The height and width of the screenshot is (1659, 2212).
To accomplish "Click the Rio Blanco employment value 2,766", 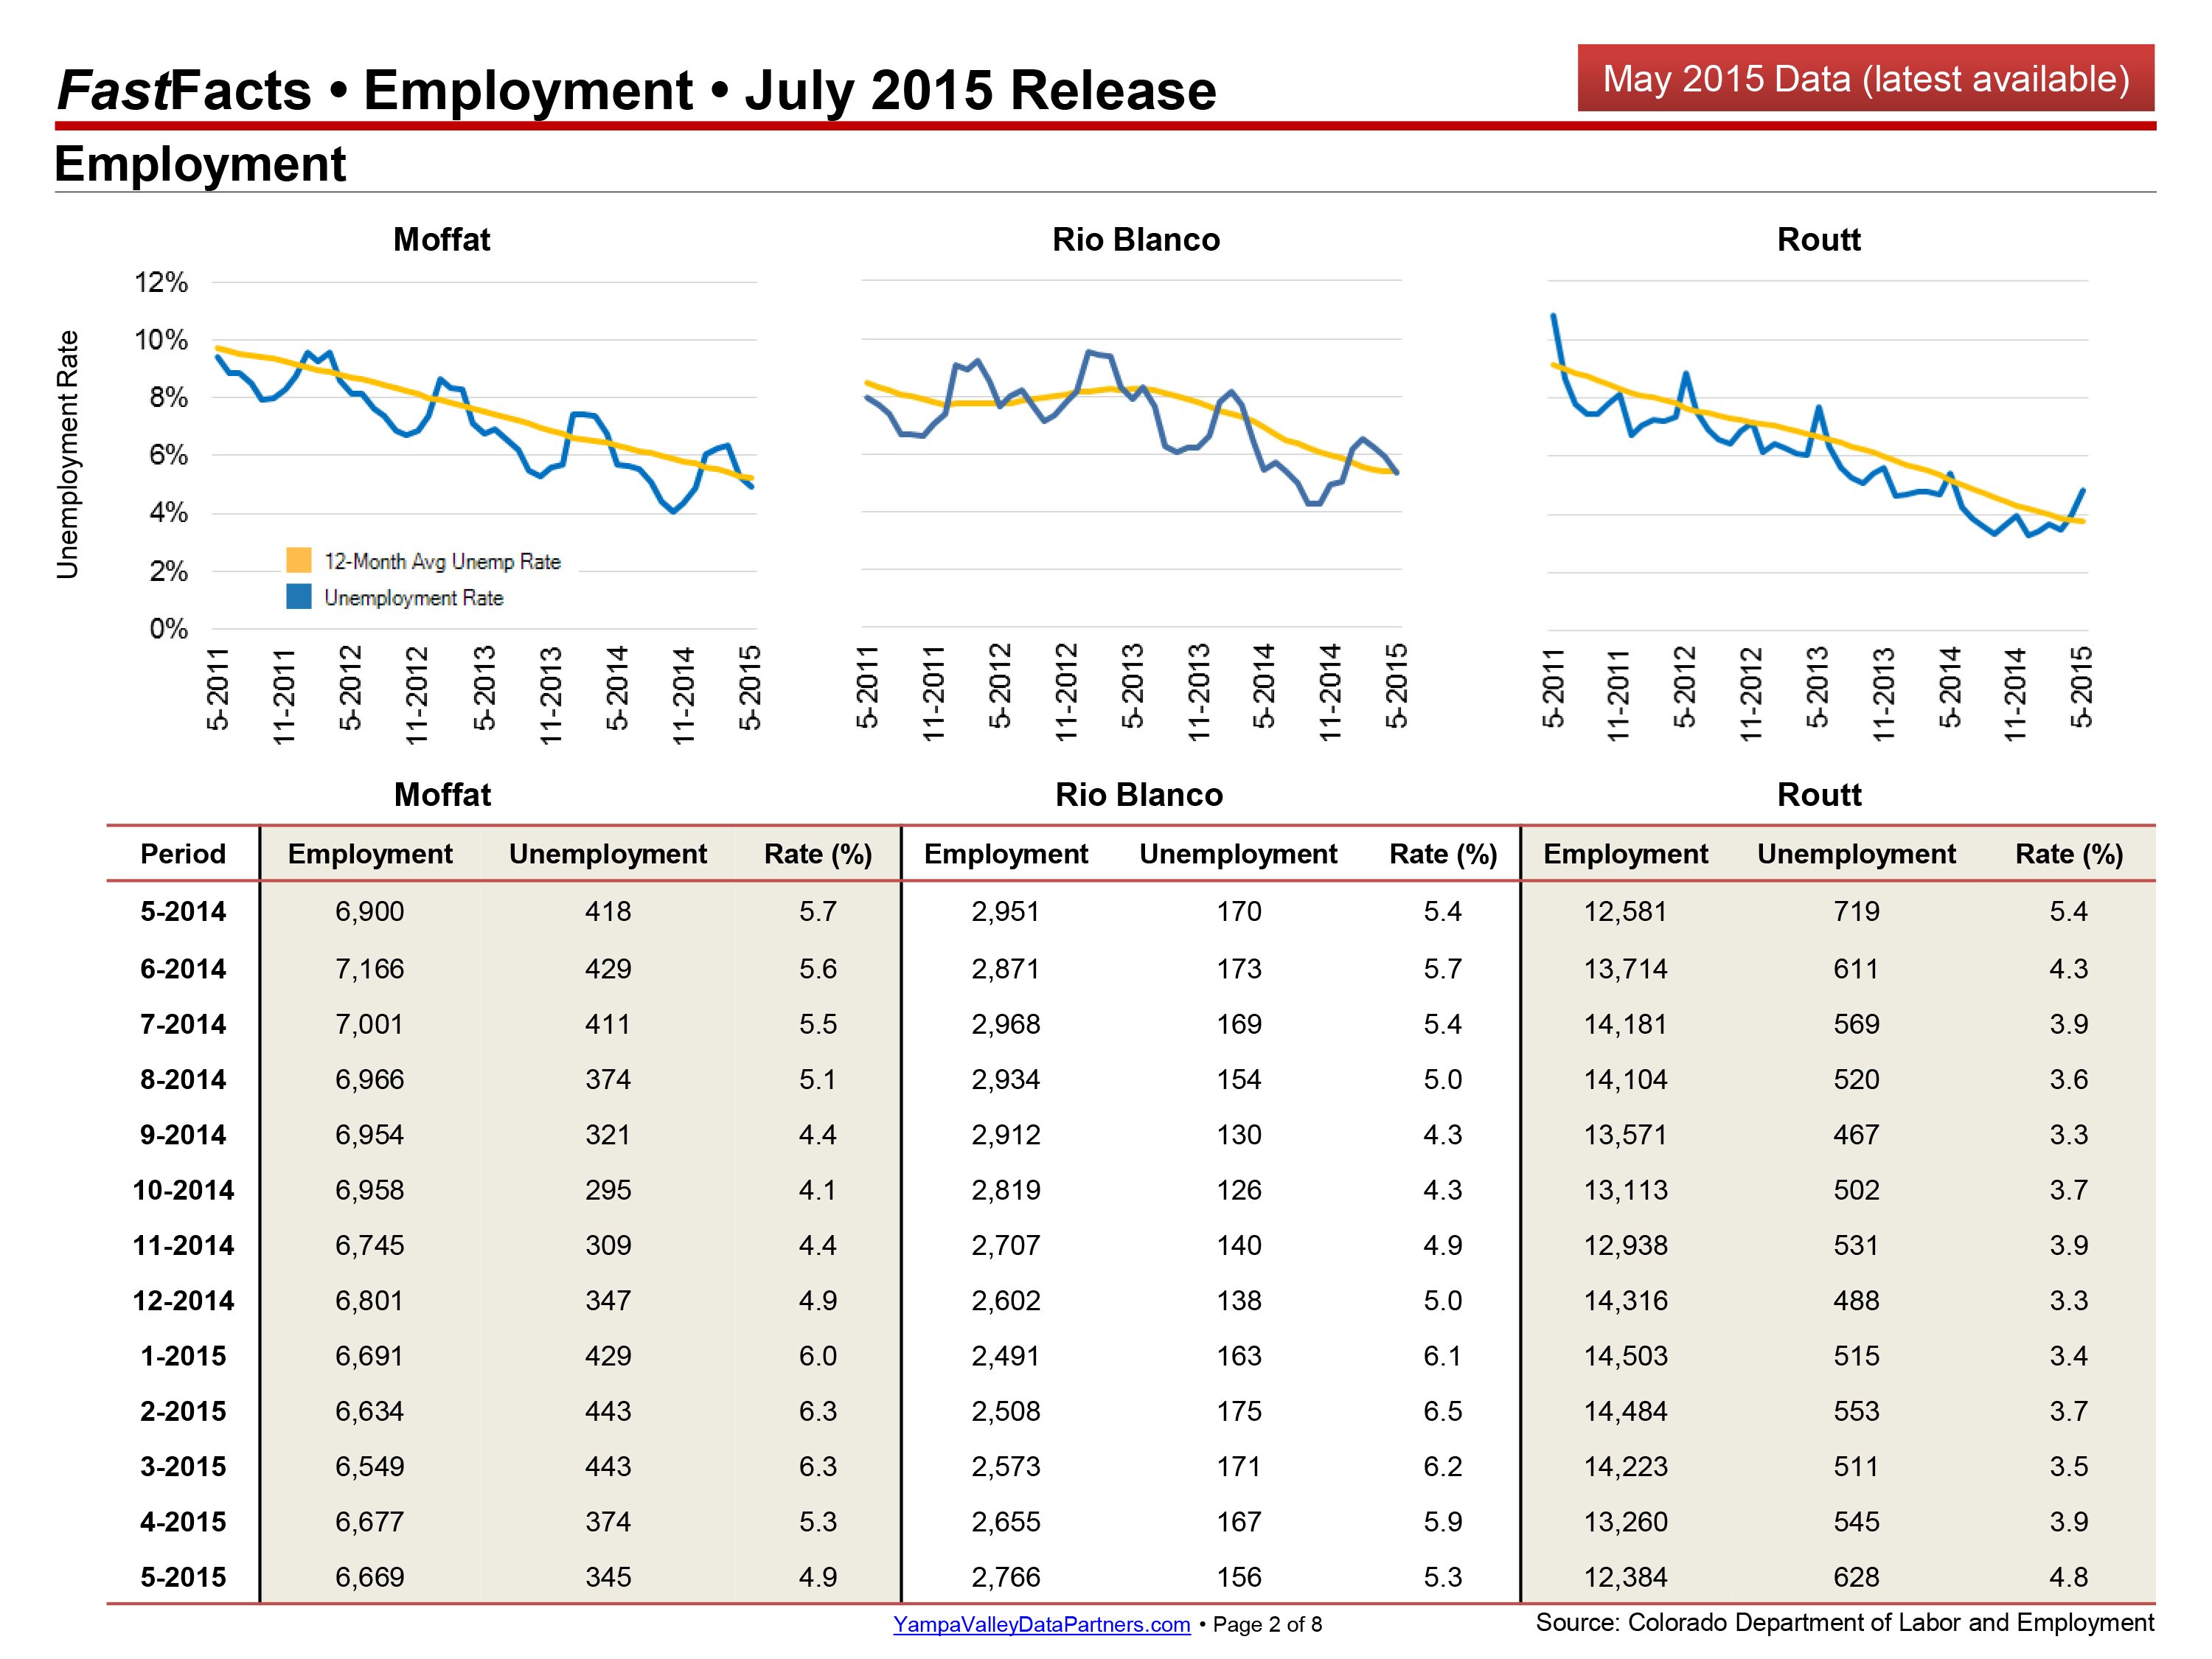I will tap(1006, 1577).
